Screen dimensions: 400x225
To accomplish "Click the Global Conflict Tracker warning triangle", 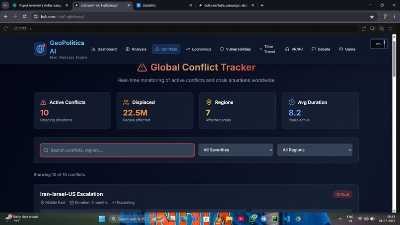I will point(142,68).
